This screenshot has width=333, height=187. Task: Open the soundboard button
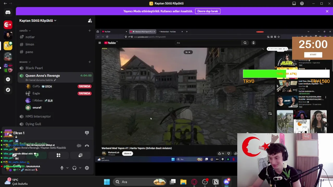[81, 155]
